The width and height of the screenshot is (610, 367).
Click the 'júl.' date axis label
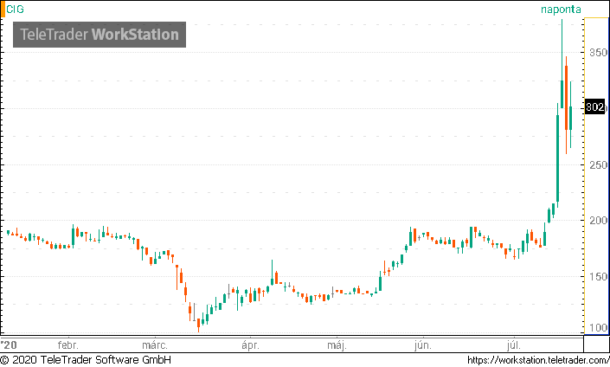coord(513,345)
